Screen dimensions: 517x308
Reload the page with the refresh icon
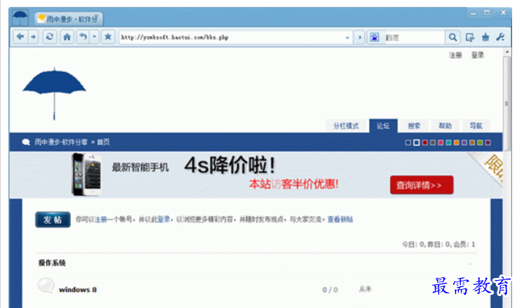point(49,37)
